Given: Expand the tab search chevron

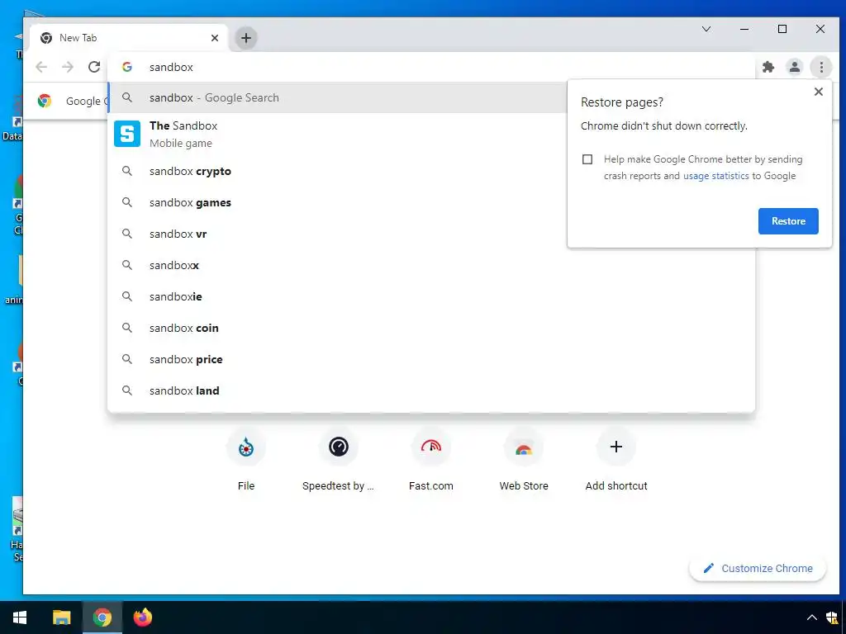Looking at the screenshot, I should 706,29.
